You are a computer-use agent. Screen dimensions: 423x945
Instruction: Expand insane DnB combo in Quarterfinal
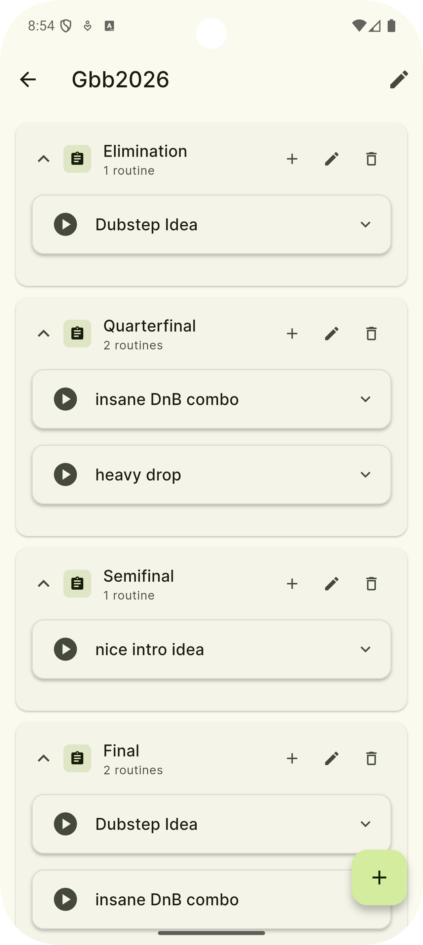pos(365,399)
